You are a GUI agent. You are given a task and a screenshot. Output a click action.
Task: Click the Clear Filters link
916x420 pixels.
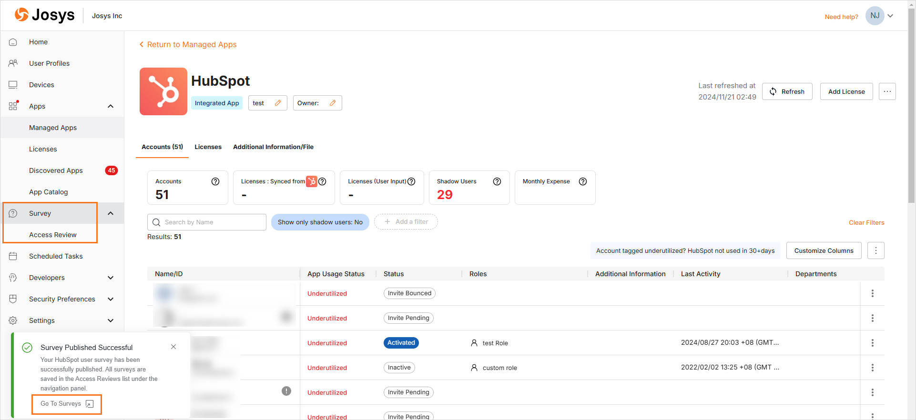[866, 222]
